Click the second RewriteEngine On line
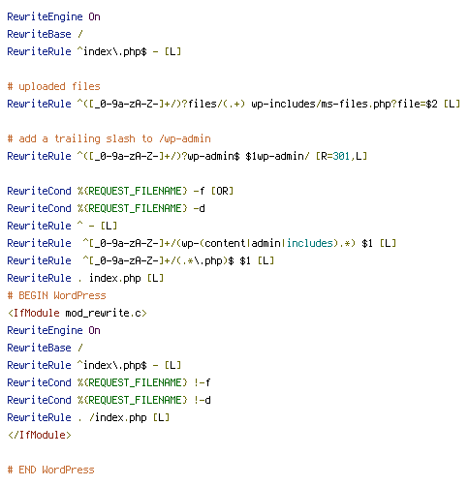 coord(53,330)
